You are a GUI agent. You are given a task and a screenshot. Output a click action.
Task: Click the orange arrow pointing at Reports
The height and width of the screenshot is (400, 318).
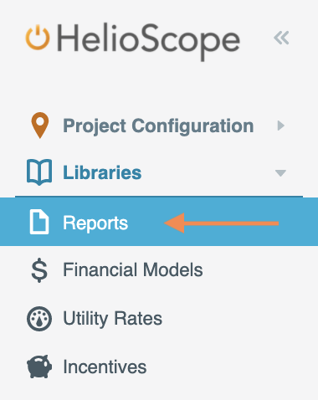click(x=221, y=223)
